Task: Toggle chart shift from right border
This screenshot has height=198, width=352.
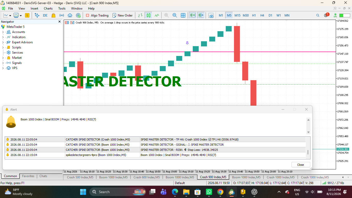Action: coord(201,15)
